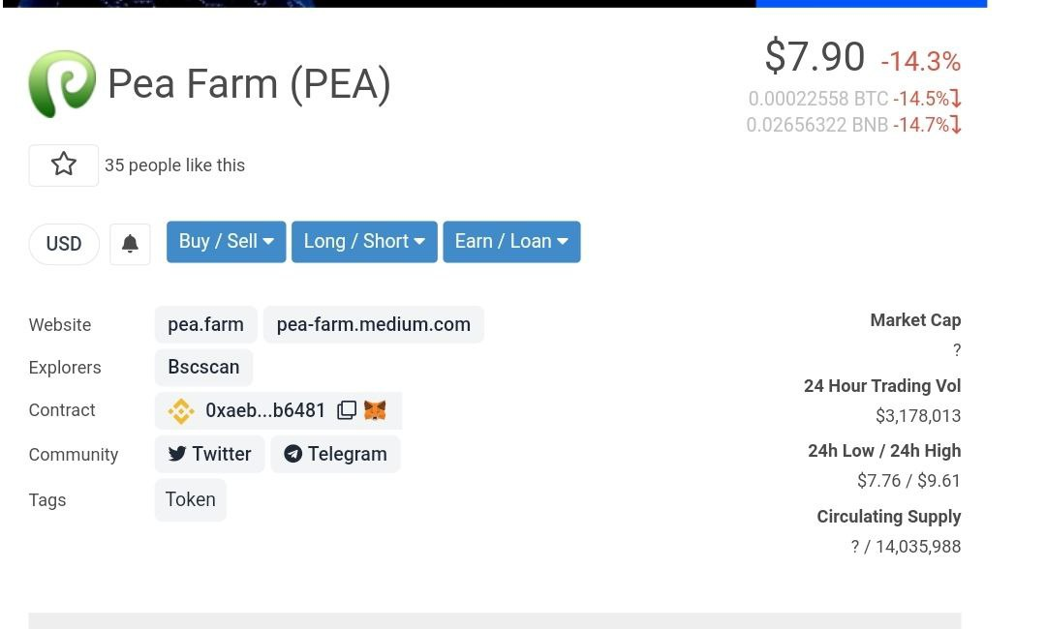Image resolution: width=1046 pixels, height=629 pixels.
Task: Select the Token tag
Action: click(190, 499)
